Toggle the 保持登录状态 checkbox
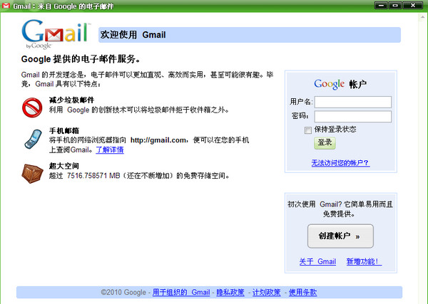 pos(308,130)
